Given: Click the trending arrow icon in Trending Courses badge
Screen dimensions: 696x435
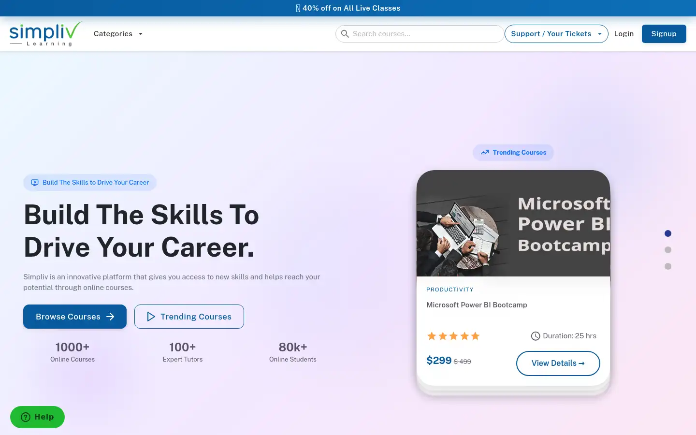Looking at the screenshot, I should pos(485,152).
